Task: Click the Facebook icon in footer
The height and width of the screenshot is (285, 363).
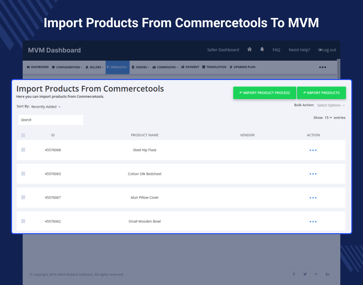Action: tap(294, 274)
